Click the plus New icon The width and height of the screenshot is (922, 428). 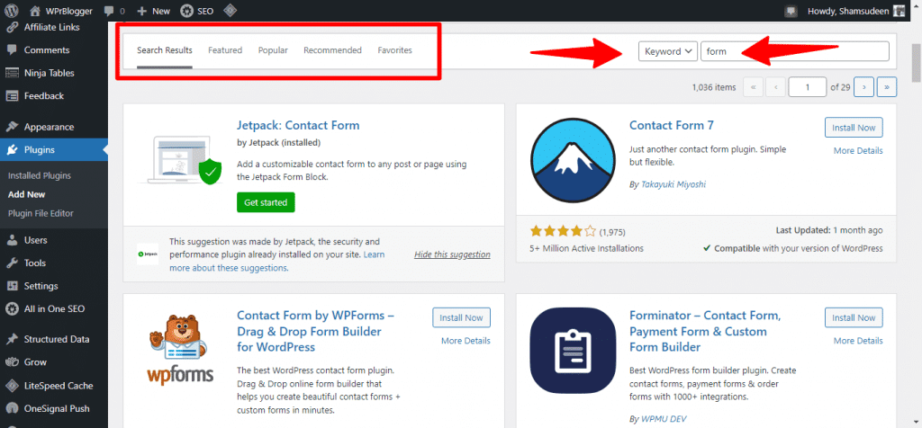point(141,11)
